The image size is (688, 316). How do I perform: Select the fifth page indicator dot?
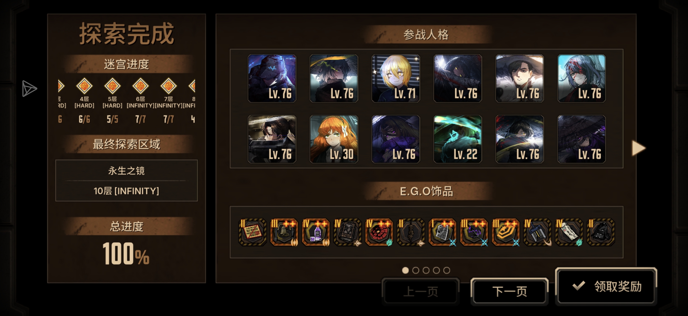447,270
